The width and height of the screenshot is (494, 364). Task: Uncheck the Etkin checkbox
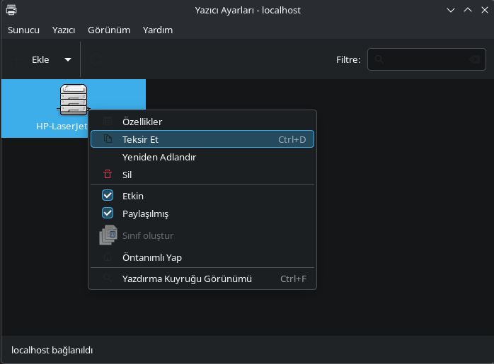[108, 195]
